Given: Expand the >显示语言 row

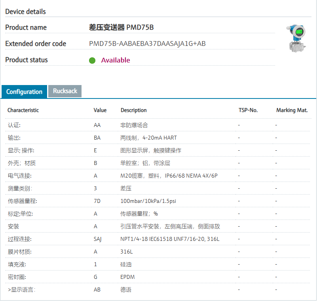Looking at the screenshot, I should coord(21,290).
